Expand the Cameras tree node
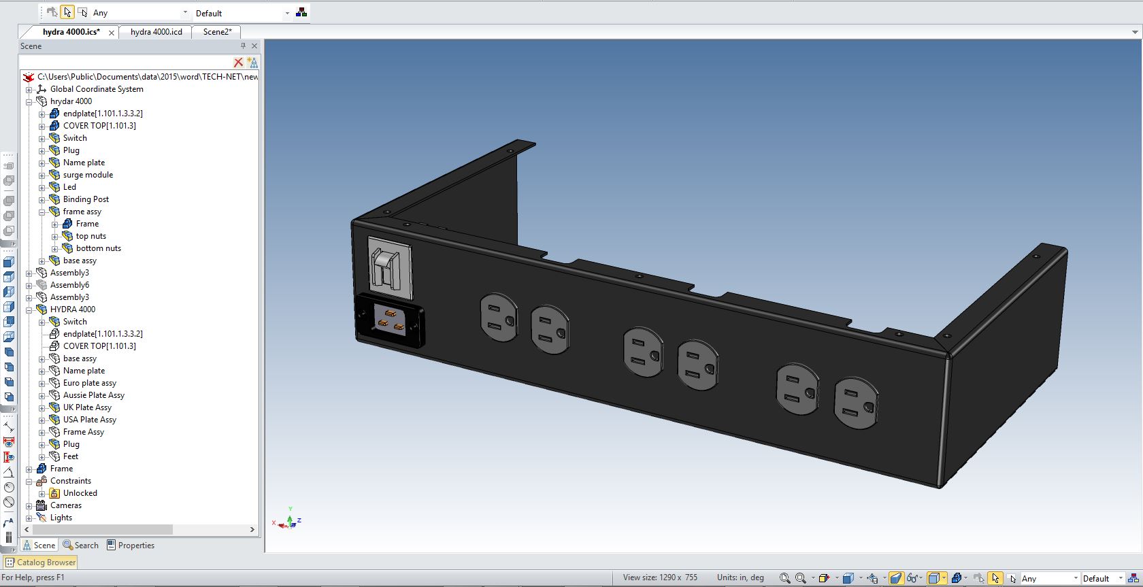 29,505
